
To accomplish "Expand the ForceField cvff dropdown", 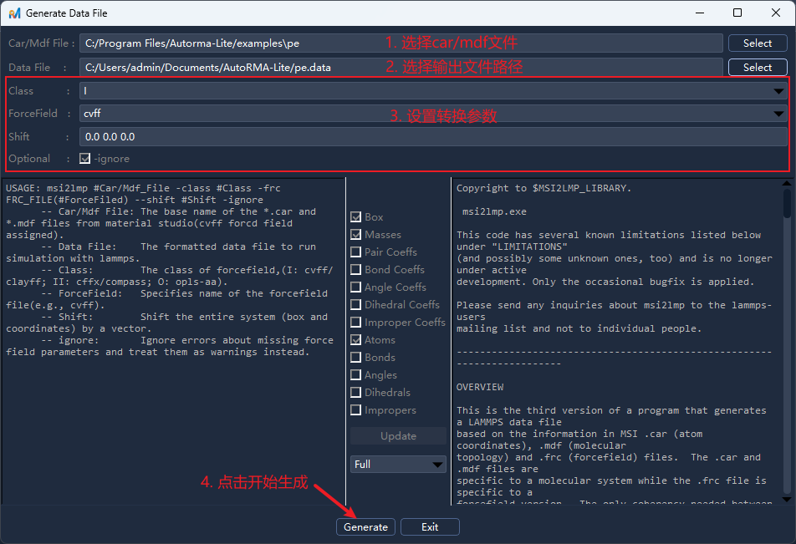I will click(433, 113).
